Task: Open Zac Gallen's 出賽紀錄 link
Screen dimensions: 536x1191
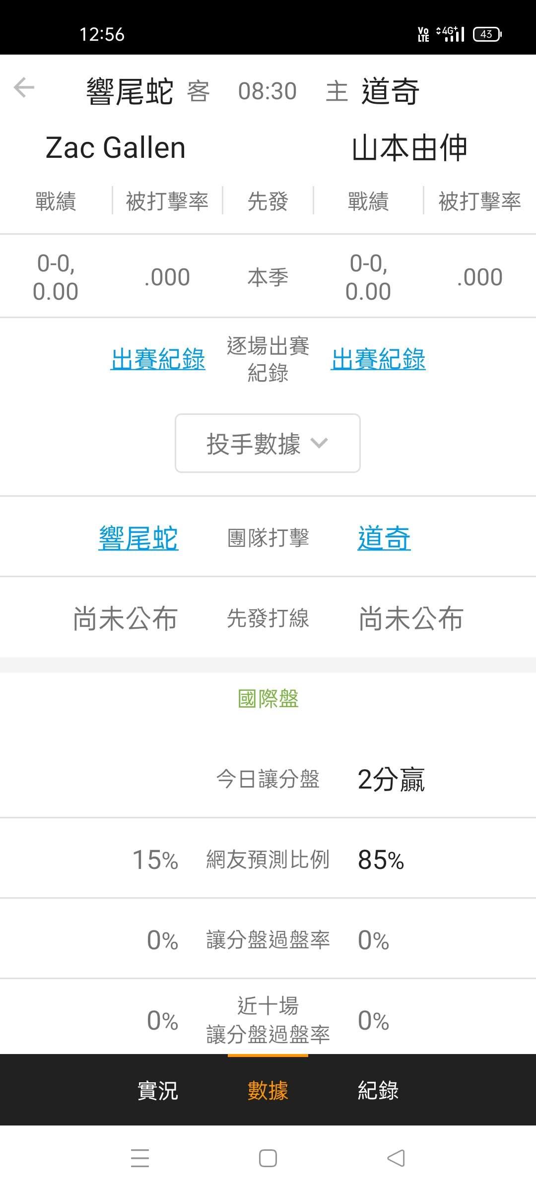Action: click(158, 359)
